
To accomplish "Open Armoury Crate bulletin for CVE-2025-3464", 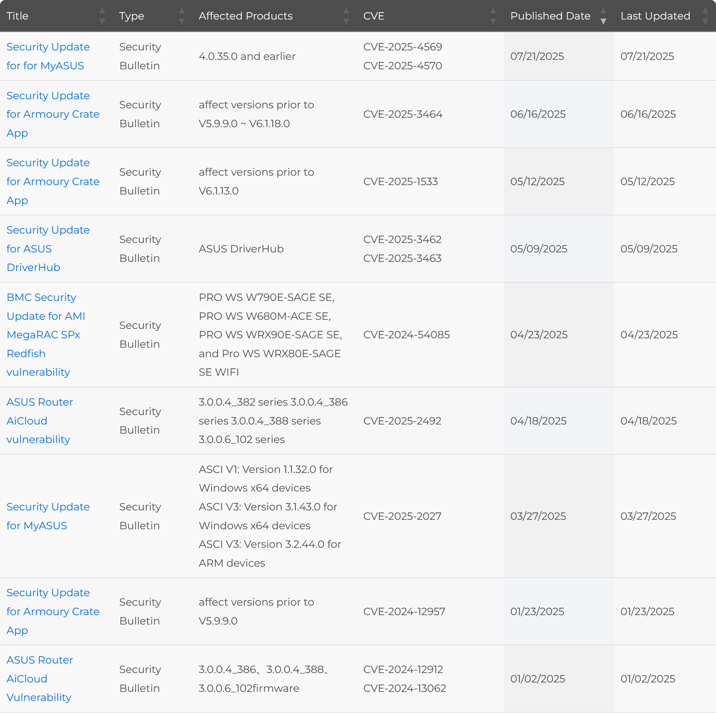I will pos(52,114).
